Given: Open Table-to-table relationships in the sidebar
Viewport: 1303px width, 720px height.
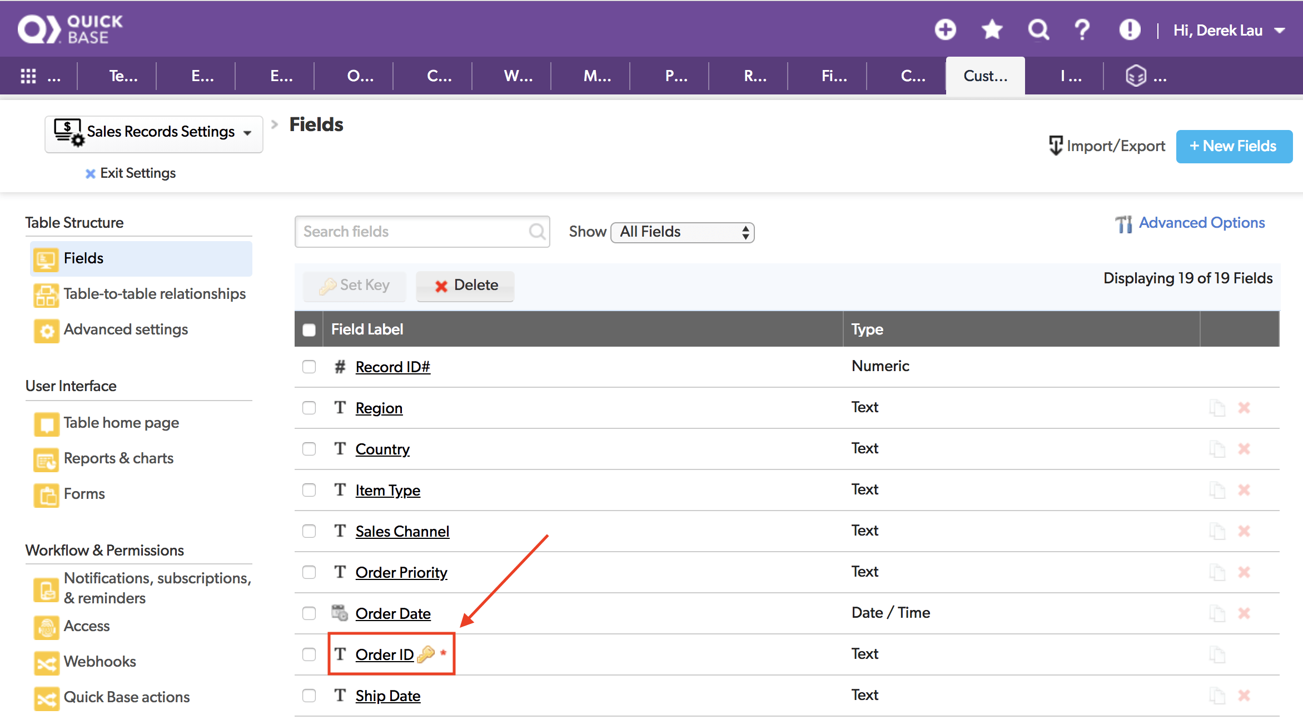Looking at the screenshot, I should (154, 294).
